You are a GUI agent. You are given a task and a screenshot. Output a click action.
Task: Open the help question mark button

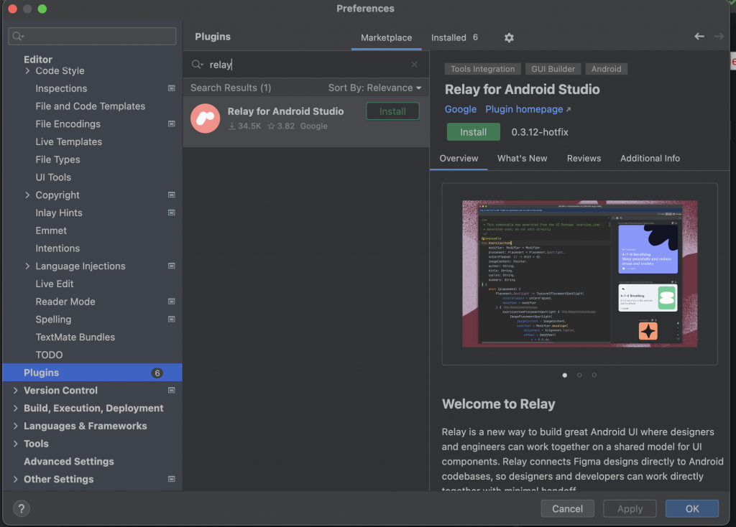(21, 509)
